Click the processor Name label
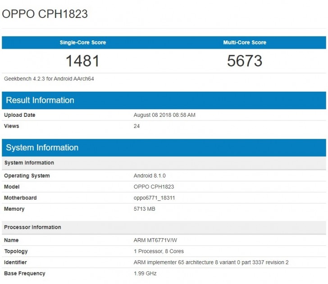Screen dimensions: 328x284 tap(11, 240)
